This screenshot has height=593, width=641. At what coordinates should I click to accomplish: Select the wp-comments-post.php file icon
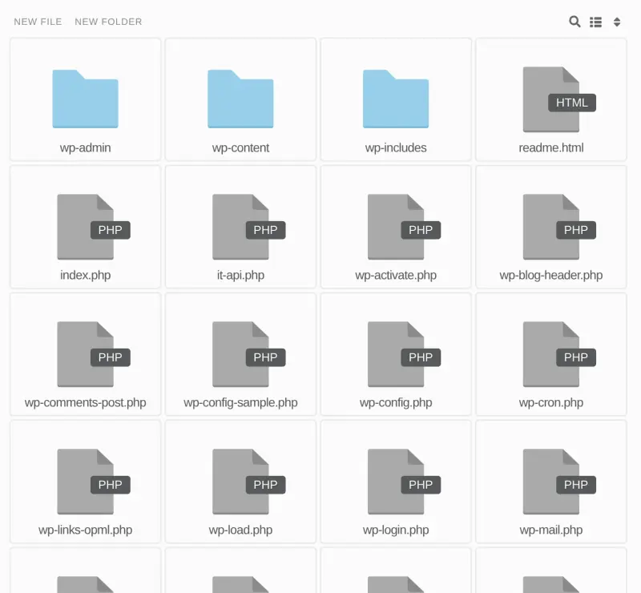pos(93,354)
